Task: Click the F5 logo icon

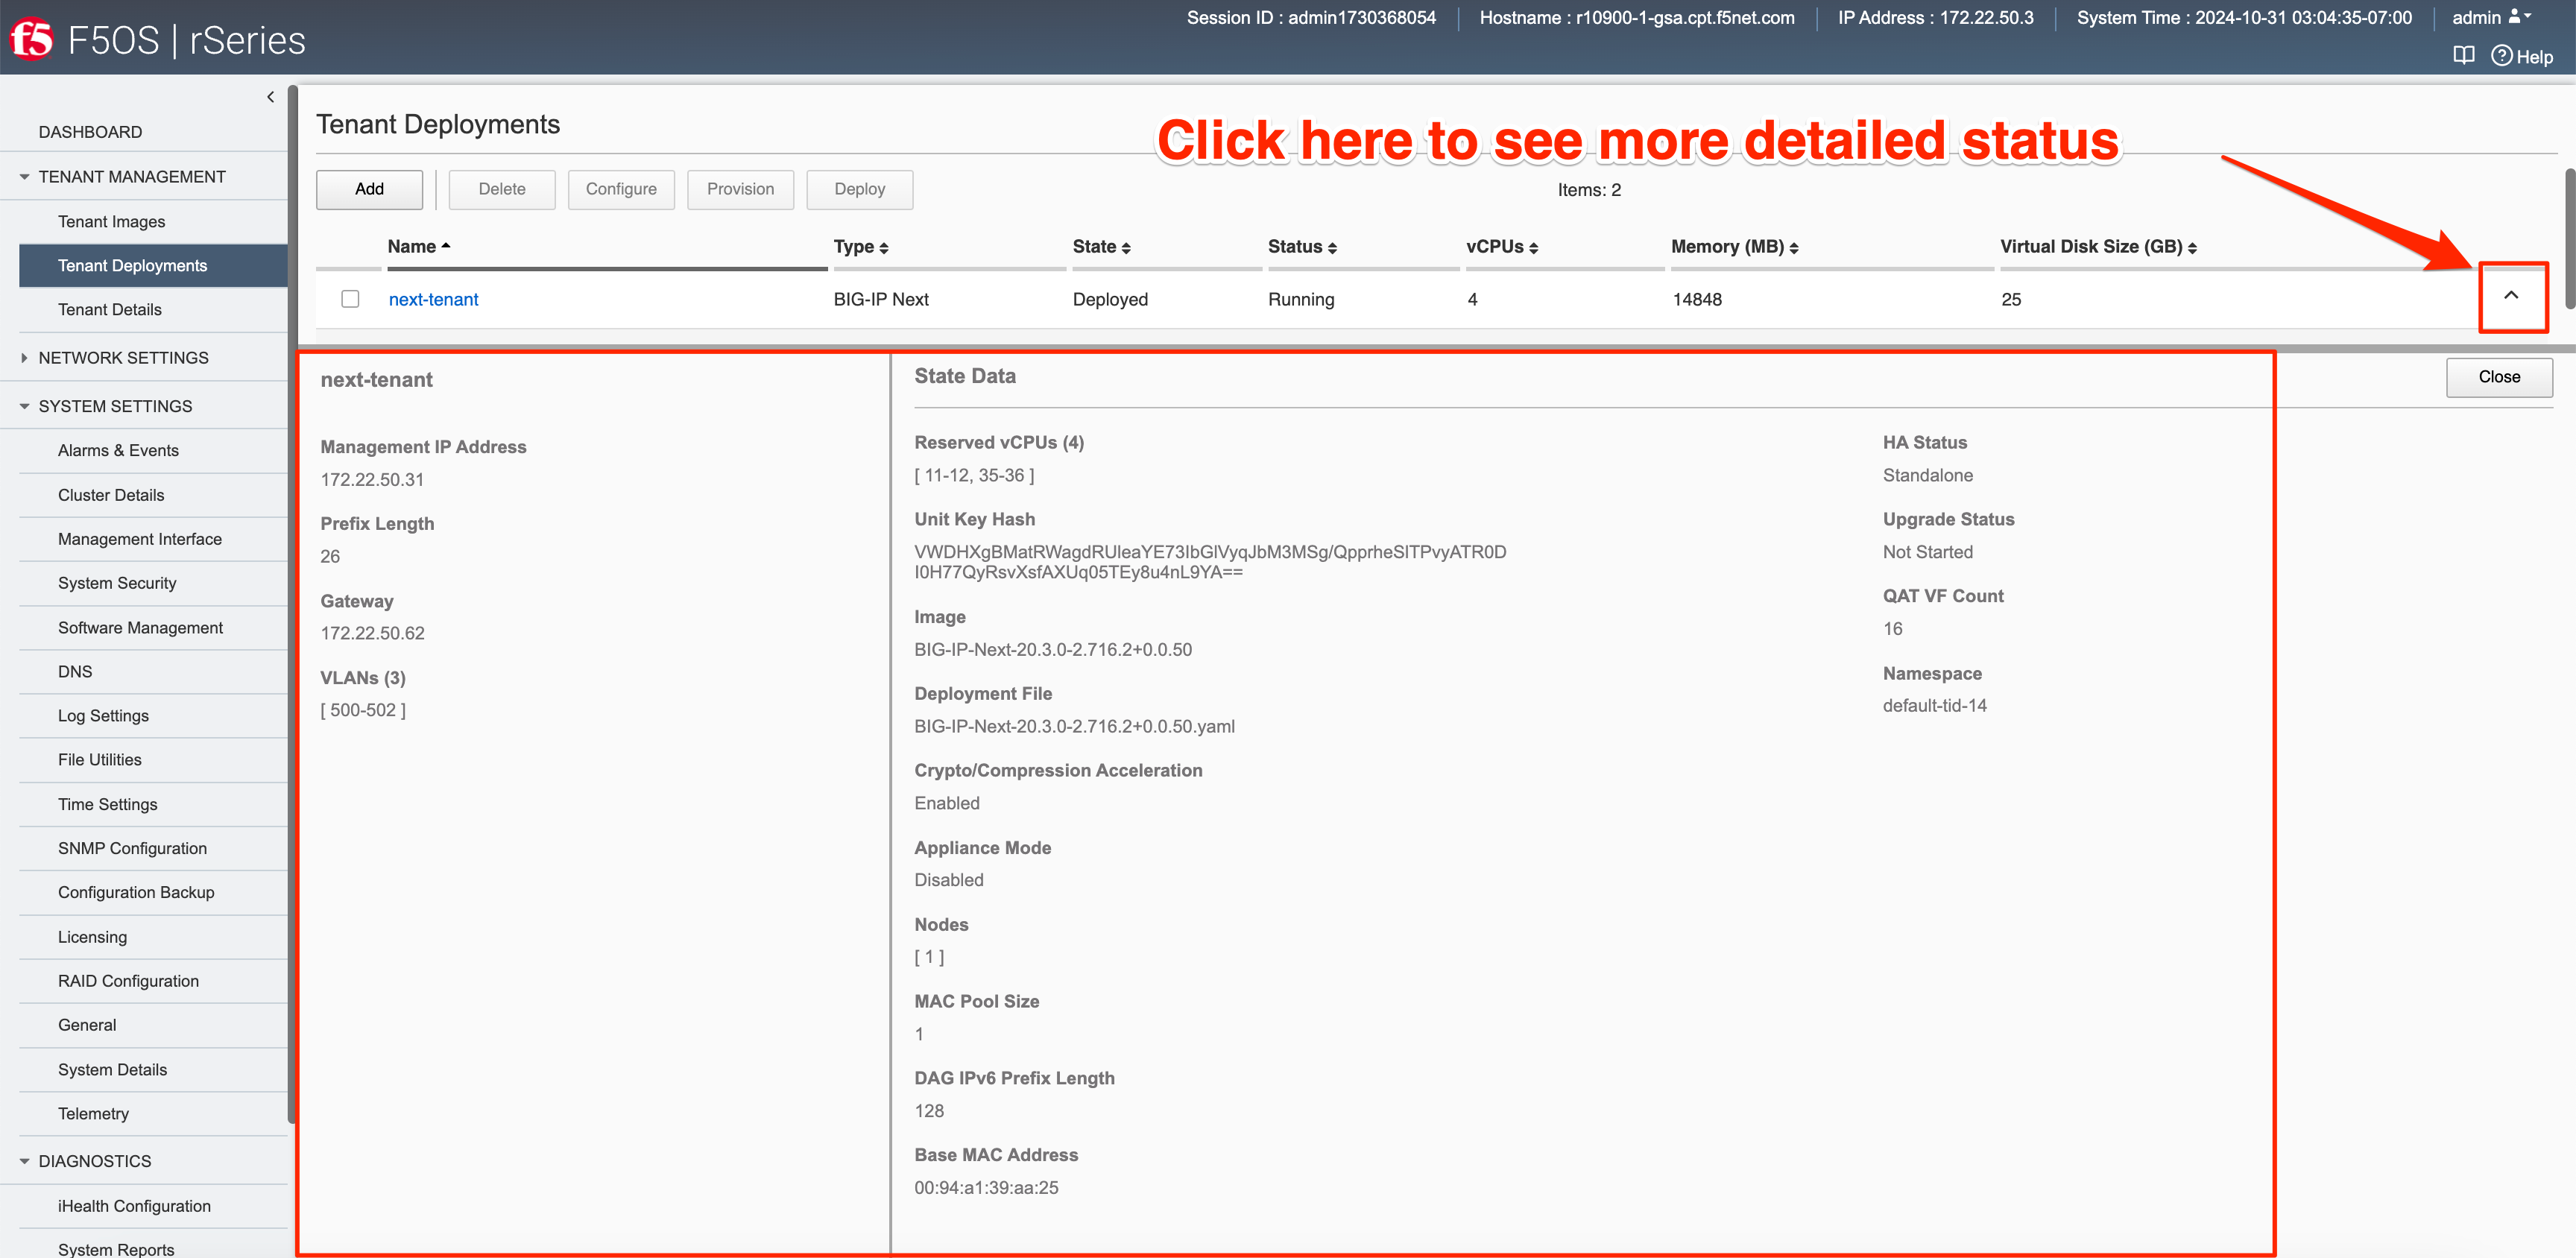Action: point(31,40)
